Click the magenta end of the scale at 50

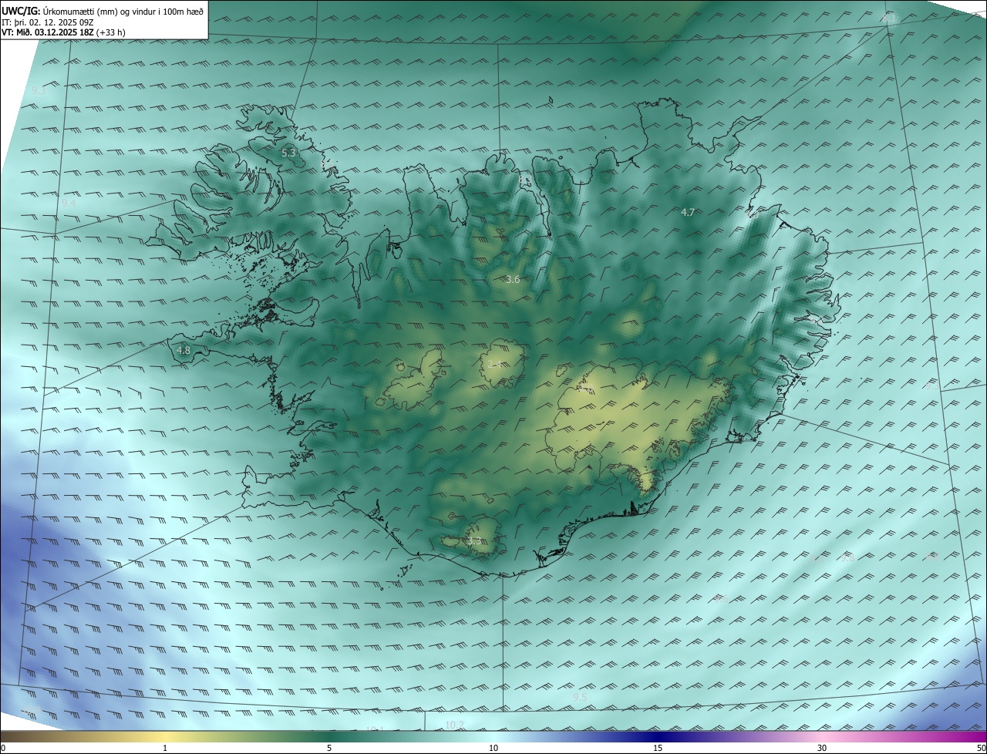coord(982,736)
